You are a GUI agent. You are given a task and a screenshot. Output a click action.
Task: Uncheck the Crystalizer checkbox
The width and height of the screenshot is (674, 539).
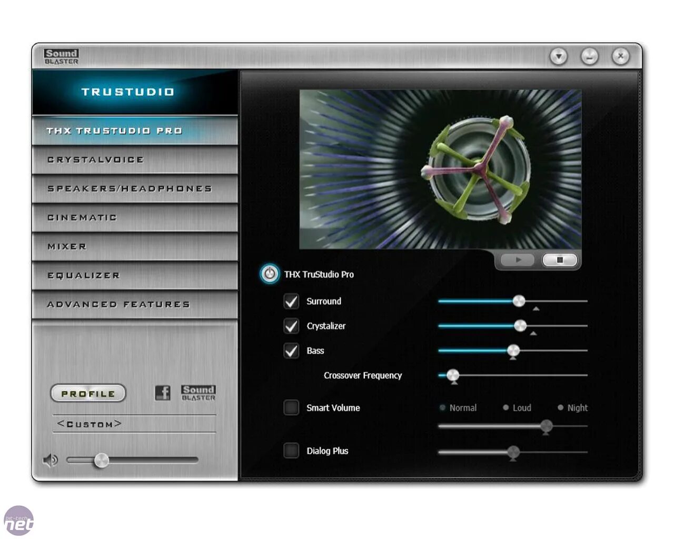(291, 326)
